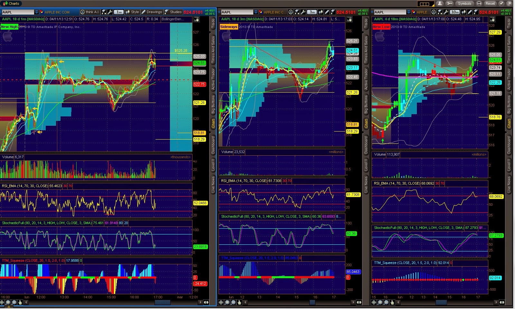Open Drawings menu in 1m chart toolbar

click(152, 12)
